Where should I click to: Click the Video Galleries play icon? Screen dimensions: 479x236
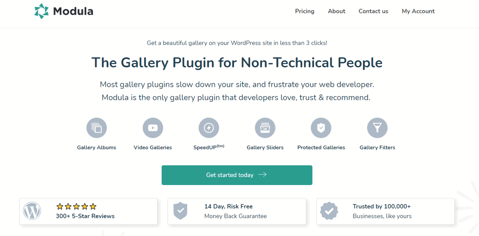(x=153, y=128)
